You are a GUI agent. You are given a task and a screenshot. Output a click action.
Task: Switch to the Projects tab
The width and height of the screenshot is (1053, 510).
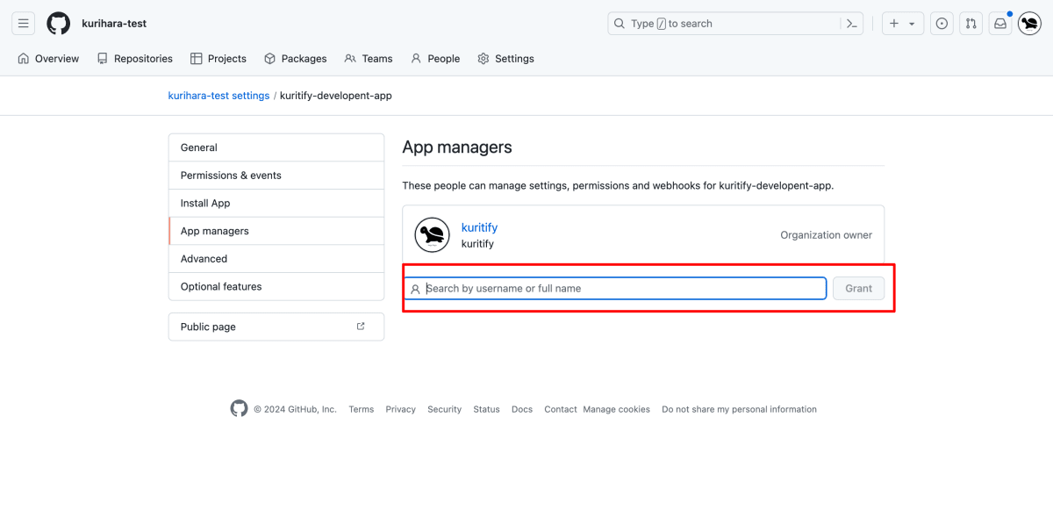218,59
